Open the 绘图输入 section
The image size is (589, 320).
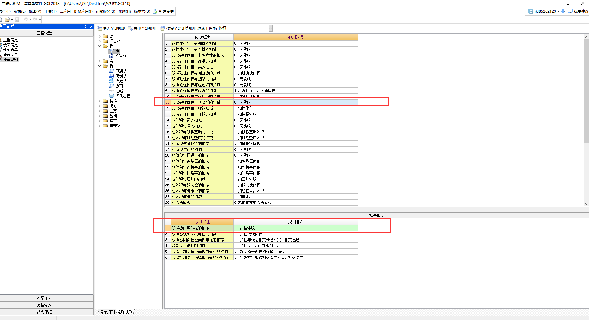coord(44,298)
